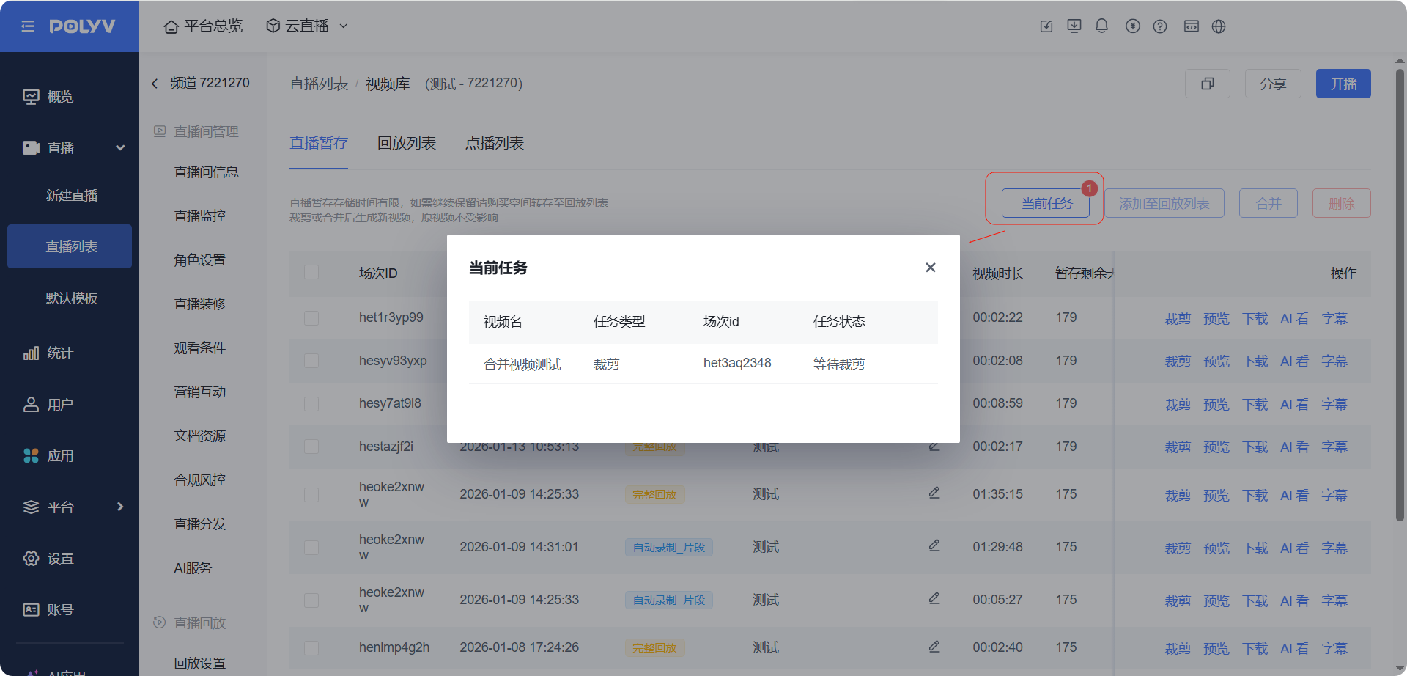
Task: Open the notifications bell
Action: [x=1101, y=26]
